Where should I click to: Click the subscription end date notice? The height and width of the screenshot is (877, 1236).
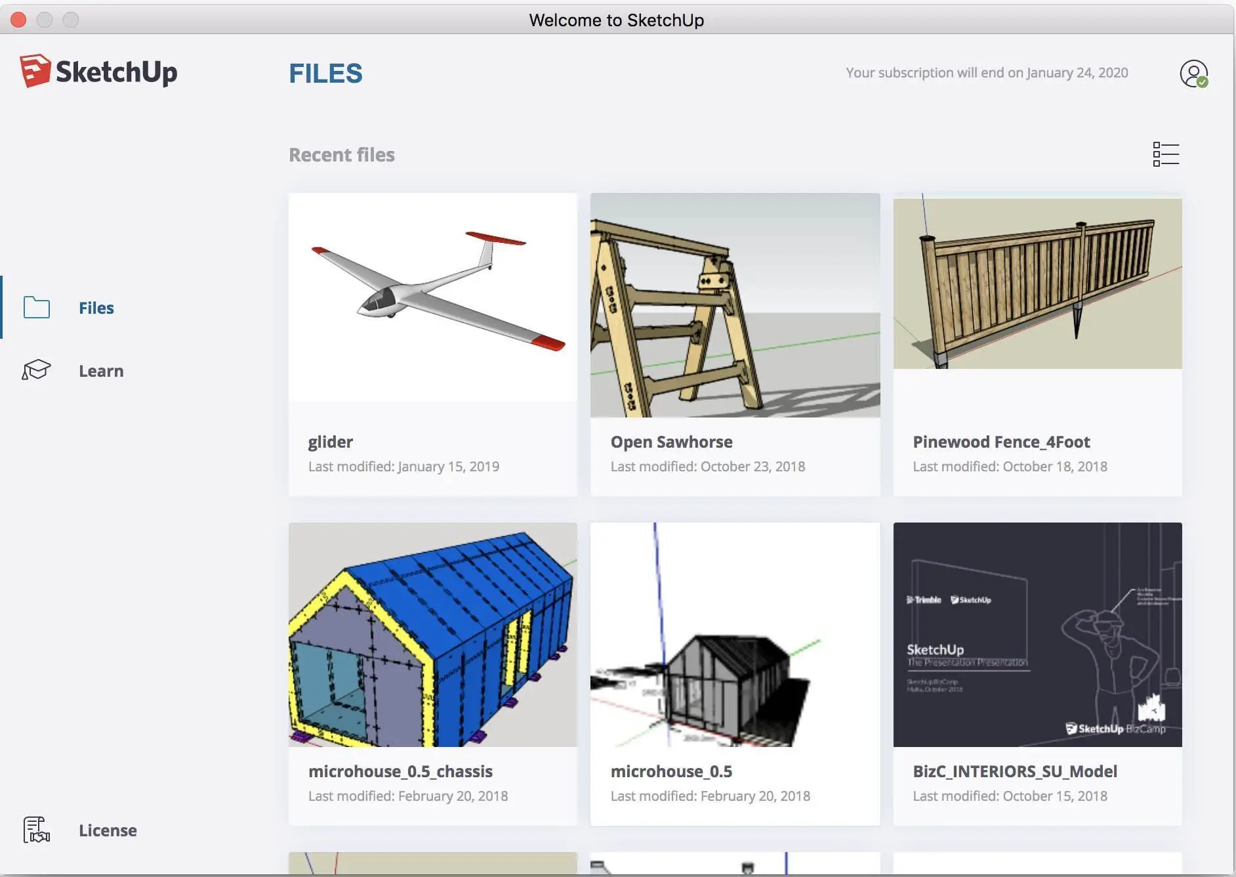(987, 72)
